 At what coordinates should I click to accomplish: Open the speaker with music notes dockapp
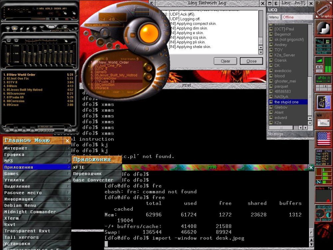[x=324, y=102]
